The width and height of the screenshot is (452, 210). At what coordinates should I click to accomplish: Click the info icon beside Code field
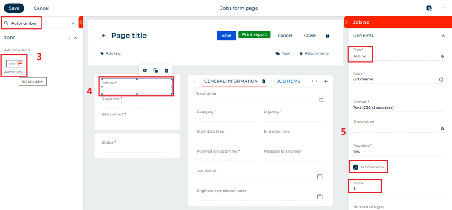tap(441, 80)
